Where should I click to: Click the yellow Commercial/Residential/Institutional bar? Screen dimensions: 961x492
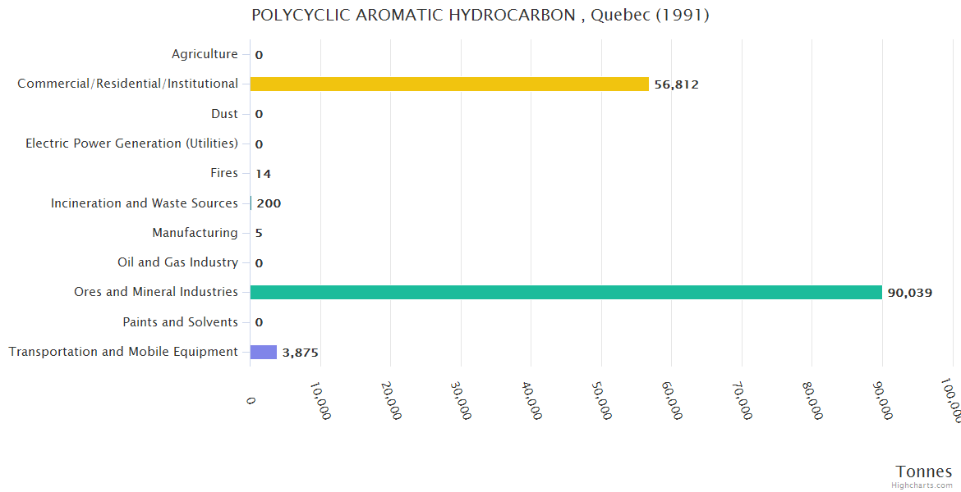(449, 84)
